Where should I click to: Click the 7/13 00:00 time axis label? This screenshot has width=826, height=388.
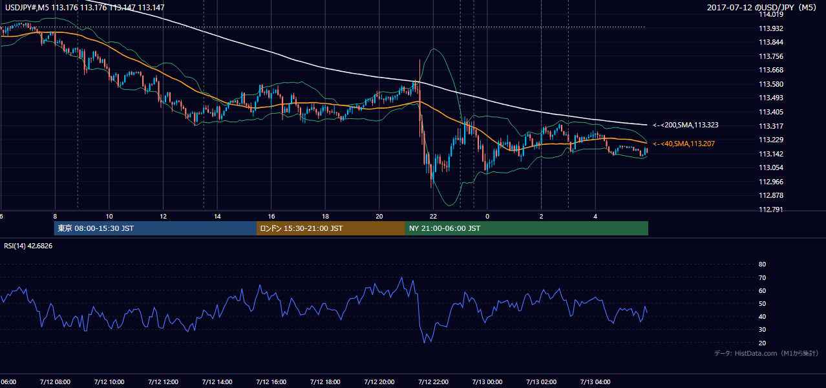point(487,382)
